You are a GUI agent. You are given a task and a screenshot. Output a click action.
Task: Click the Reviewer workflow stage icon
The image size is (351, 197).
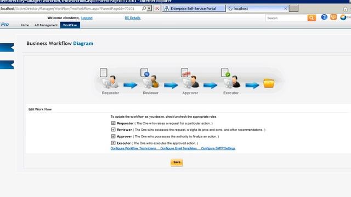pos(150,78)
